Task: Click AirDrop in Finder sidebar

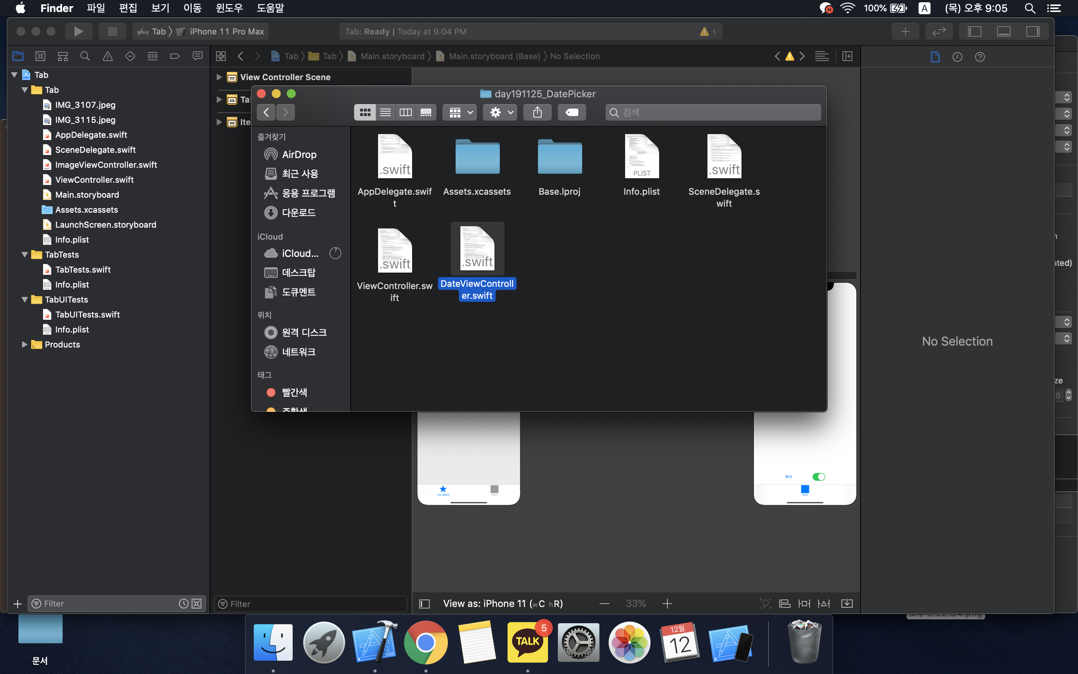Action: tap(299, 154)
